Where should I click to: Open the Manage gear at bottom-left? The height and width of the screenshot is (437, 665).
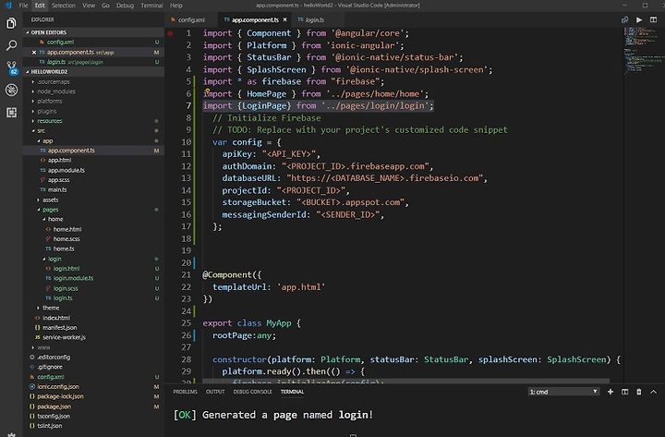tap(11, 434)
